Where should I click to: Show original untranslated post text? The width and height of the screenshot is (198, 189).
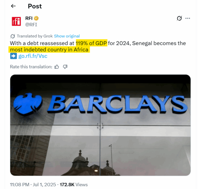point(67,36)
